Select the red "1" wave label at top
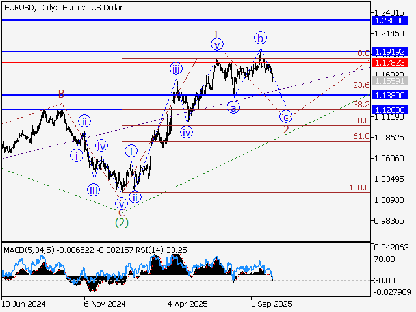The image size is (416, 312). click(216, 34)
